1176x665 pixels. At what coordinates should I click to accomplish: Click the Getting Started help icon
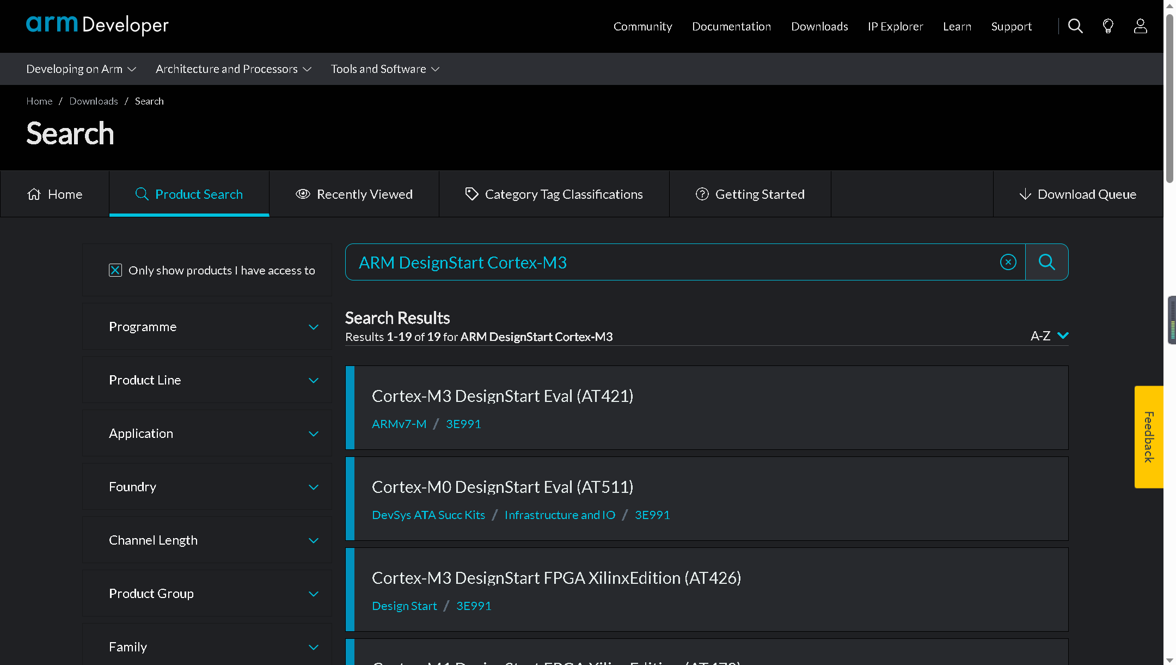(x=701, y=193)
